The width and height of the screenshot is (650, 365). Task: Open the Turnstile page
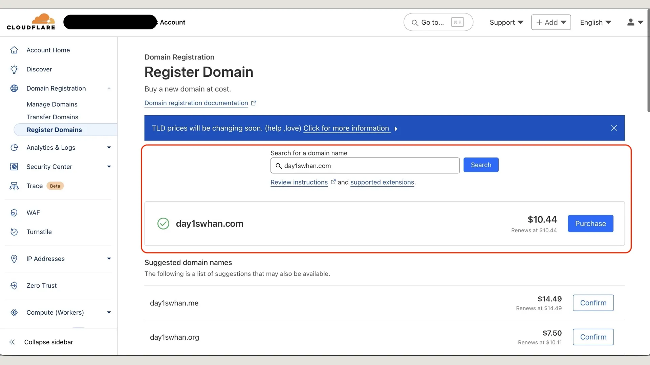click(39, 232)
